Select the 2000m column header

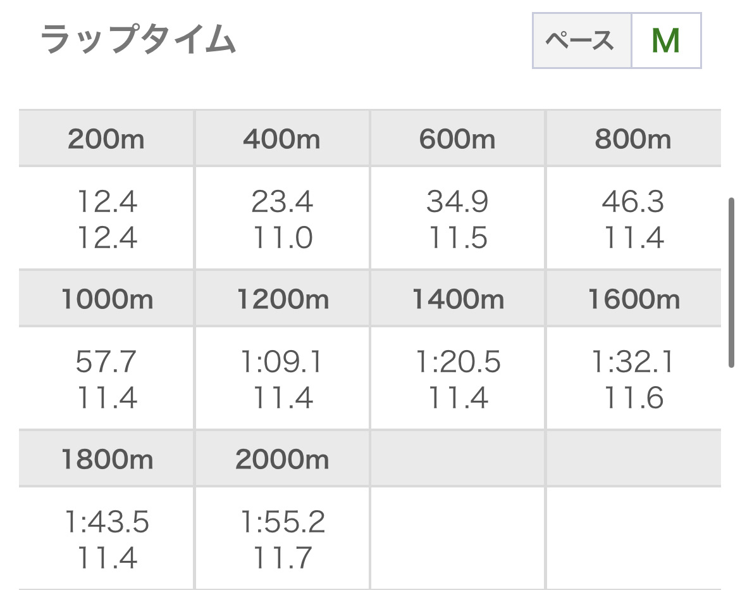pyautogui.click(x=281, y=459)
